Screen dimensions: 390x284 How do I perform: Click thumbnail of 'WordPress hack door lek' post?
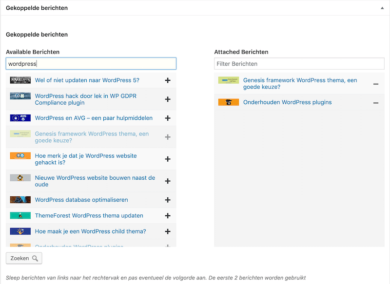(20, 96)
